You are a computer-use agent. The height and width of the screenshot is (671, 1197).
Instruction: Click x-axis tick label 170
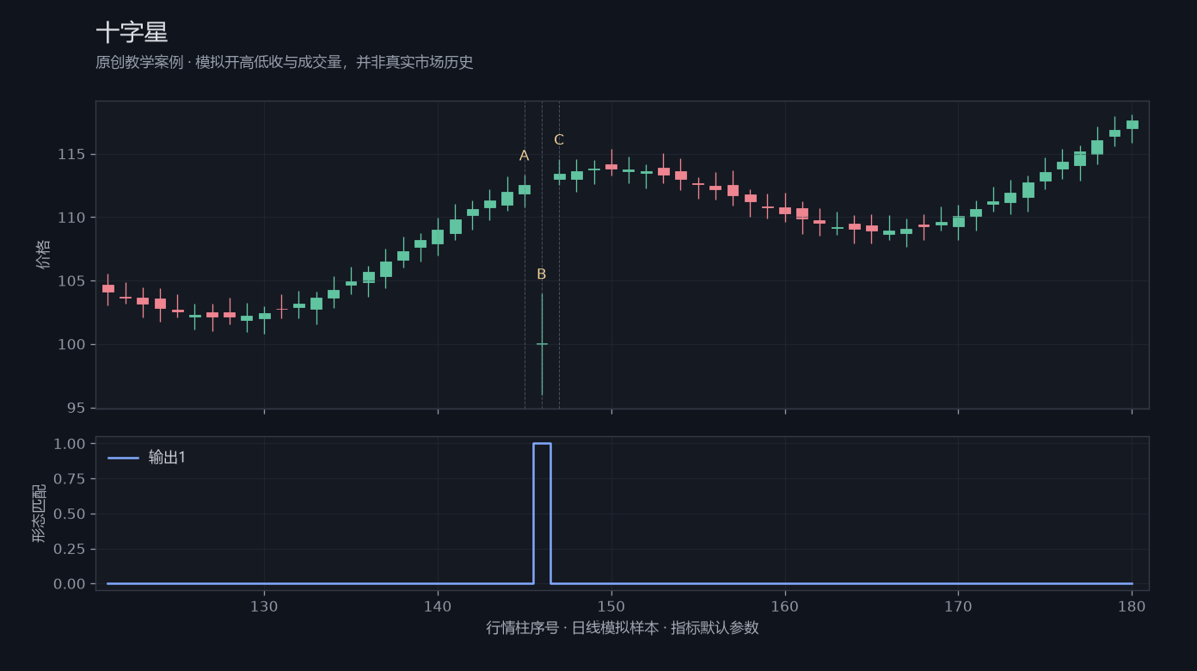click(x=958, y=606)
